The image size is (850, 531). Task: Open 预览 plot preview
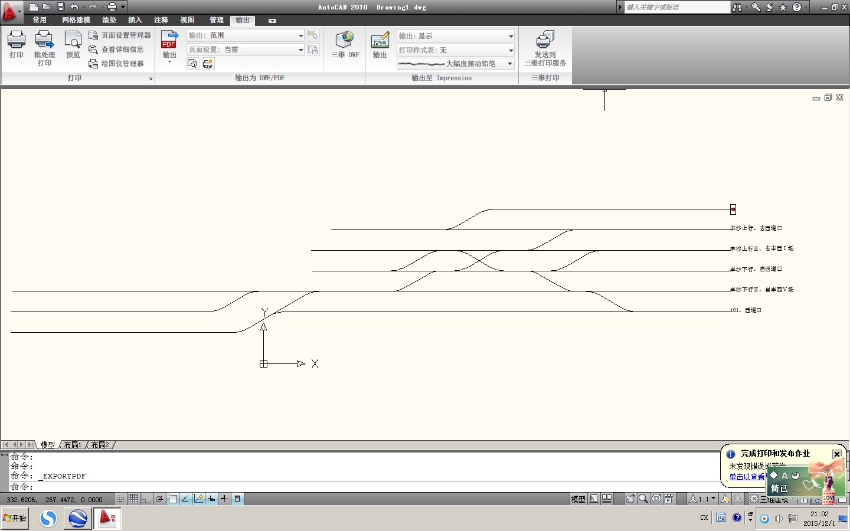[x=73, y=45]
